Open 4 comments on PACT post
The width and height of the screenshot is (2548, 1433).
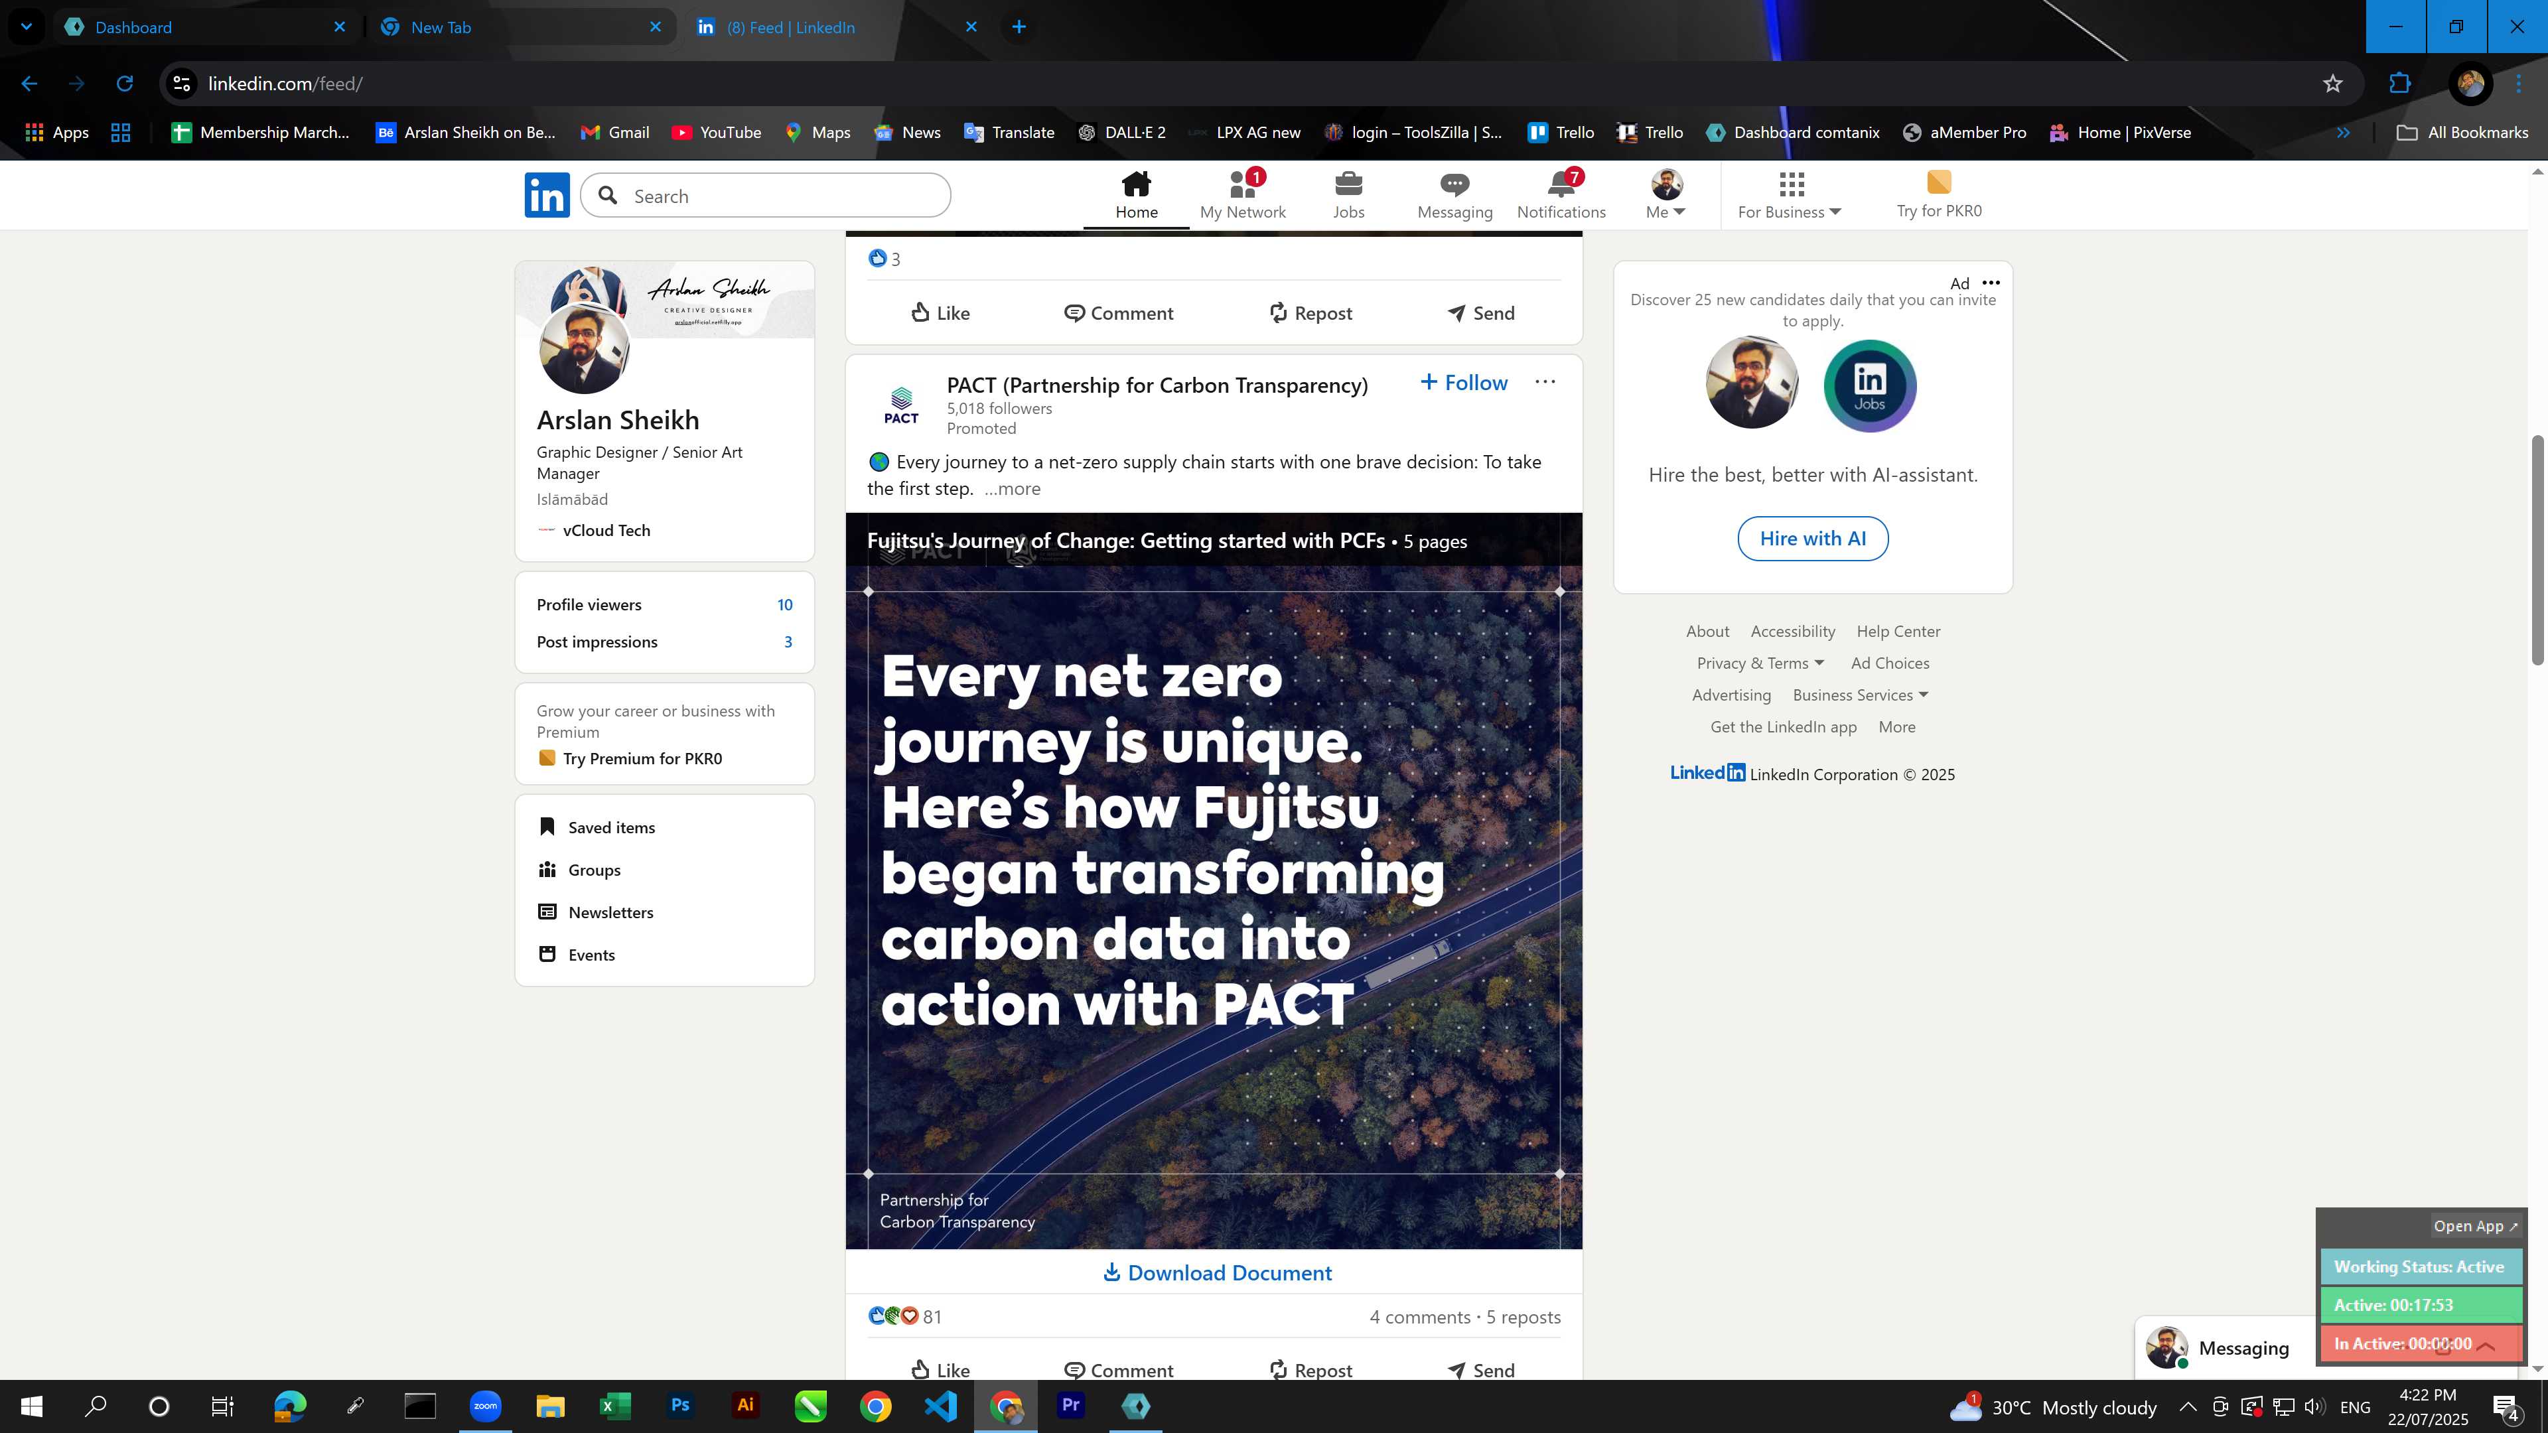tap(1419, 1318)
